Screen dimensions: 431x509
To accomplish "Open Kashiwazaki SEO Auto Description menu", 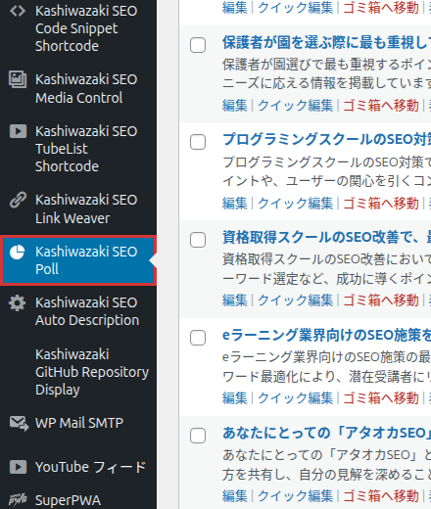I will (78, 311).
